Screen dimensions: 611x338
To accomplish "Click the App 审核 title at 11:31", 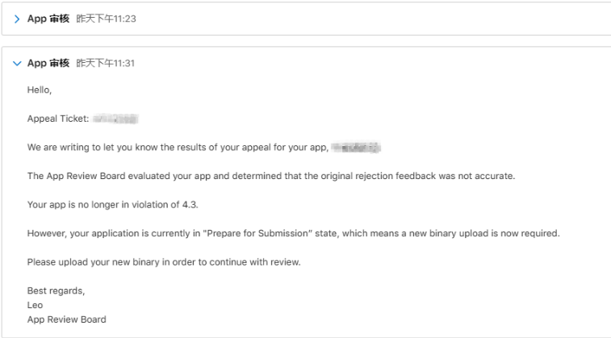I will (x=48, y=63).
